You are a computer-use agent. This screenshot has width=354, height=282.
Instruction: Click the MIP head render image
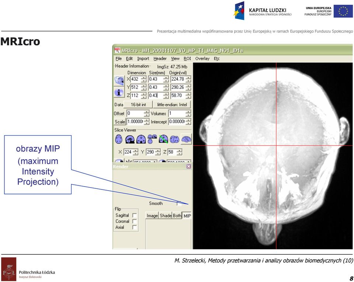tap(273, 156)
